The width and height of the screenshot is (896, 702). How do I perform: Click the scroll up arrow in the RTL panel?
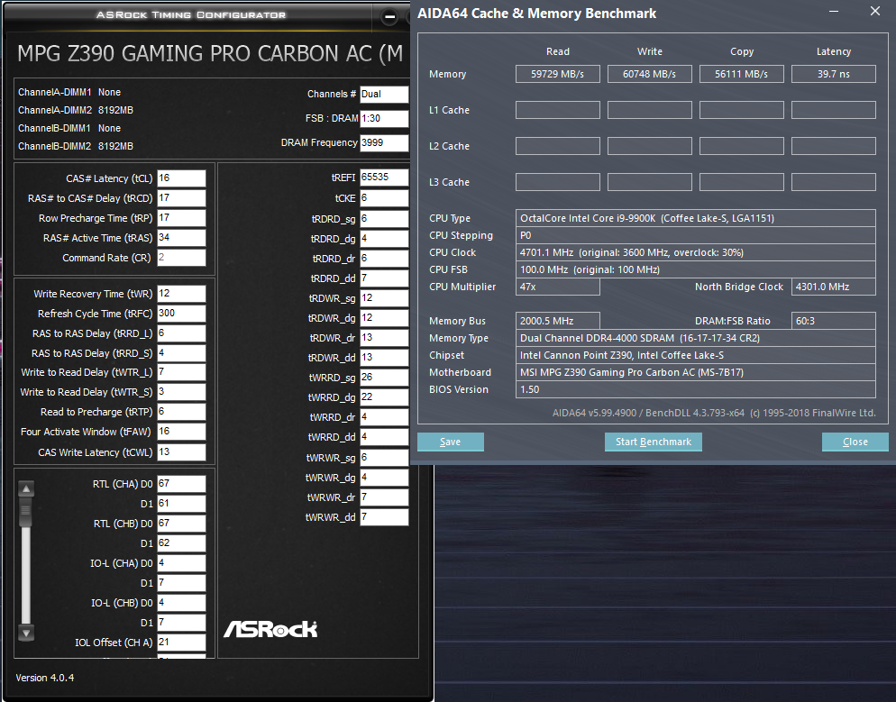click(26, 489)
